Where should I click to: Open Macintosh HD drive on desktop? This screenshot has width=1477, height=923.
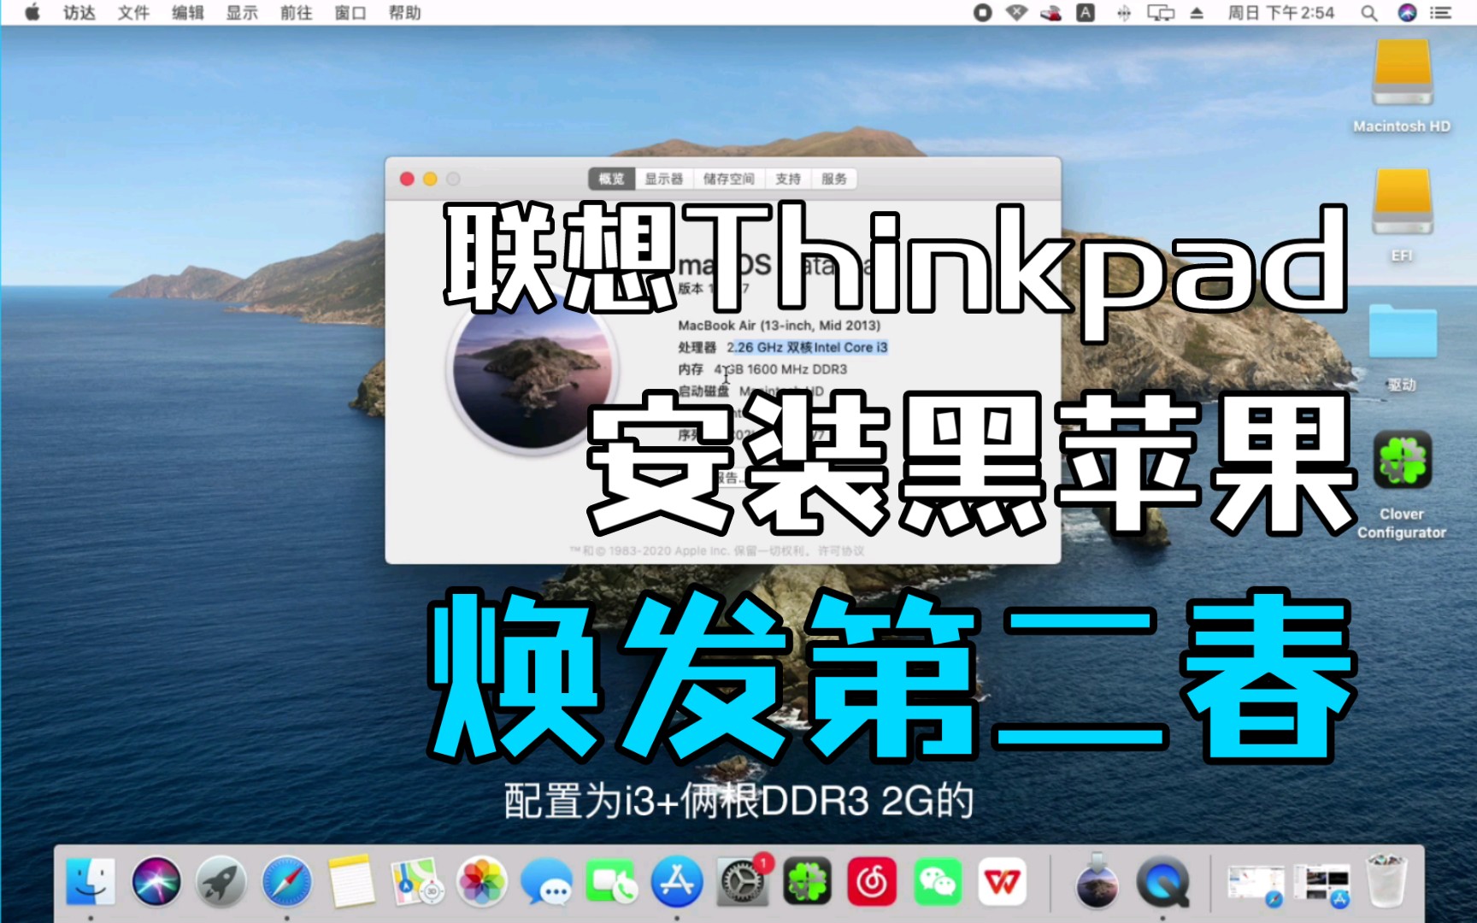coord(1402,73)
